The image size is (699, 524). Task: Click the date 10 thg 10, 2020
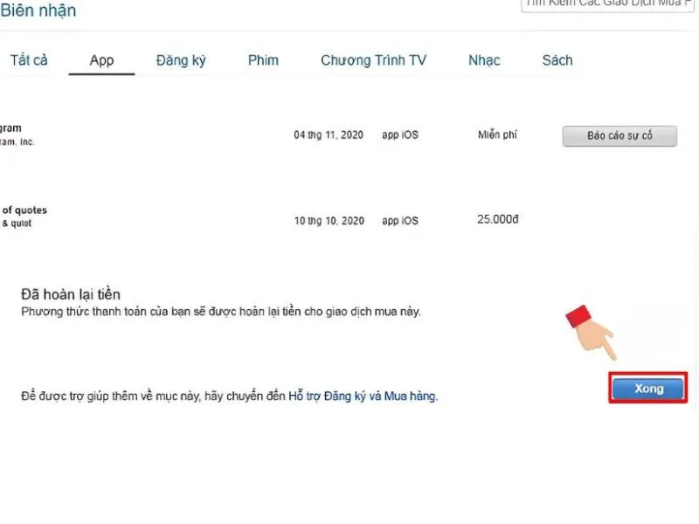[x=329, y=221]
